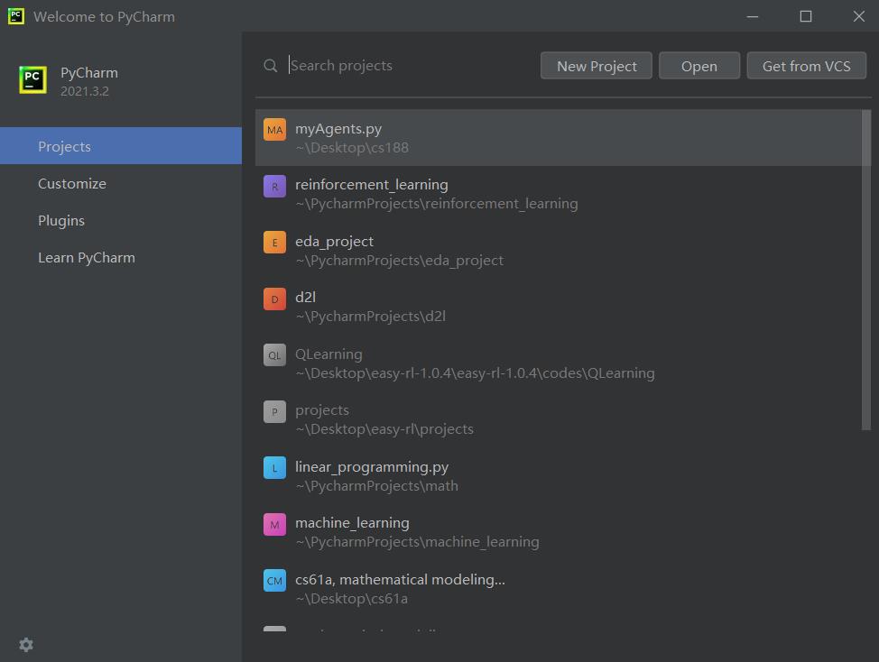This screenshot has width=879, height=662.
Task: Go to the Plugins section
Action: pyautogui.click(x=61, y=220)
